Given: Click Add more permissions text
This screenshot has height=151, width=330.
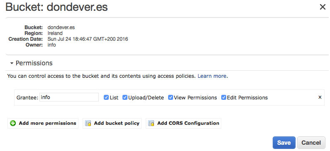Looking at the screenshot, I should [x=48, y=123].
